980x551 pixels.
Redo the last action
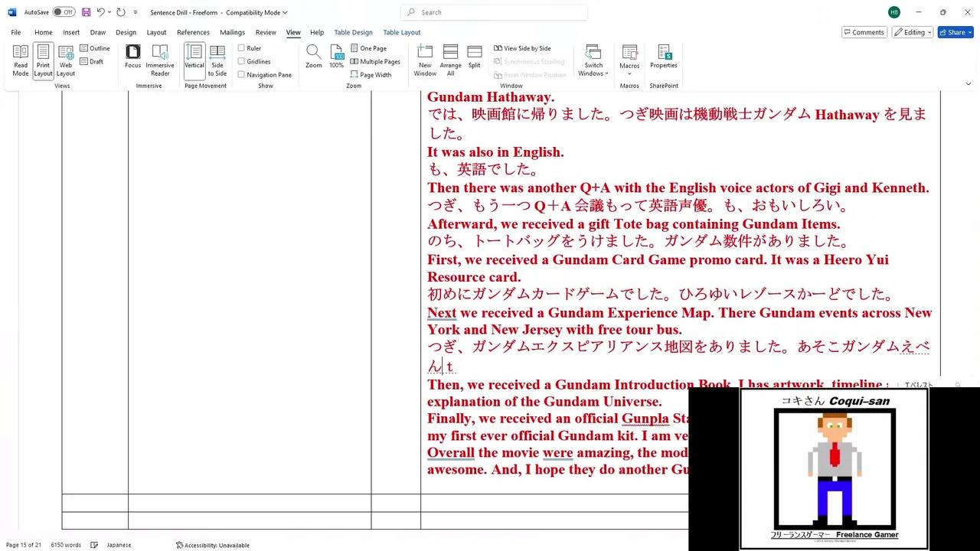121,12
